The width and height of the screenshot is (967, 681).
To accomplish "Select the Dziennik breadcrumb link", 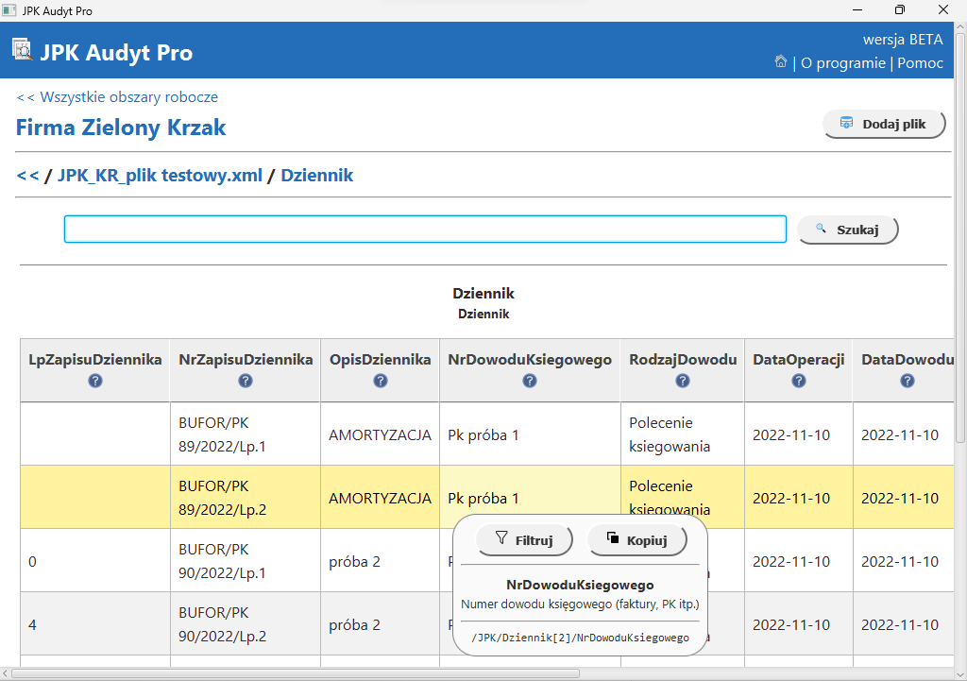I will (x=317, y=176).
